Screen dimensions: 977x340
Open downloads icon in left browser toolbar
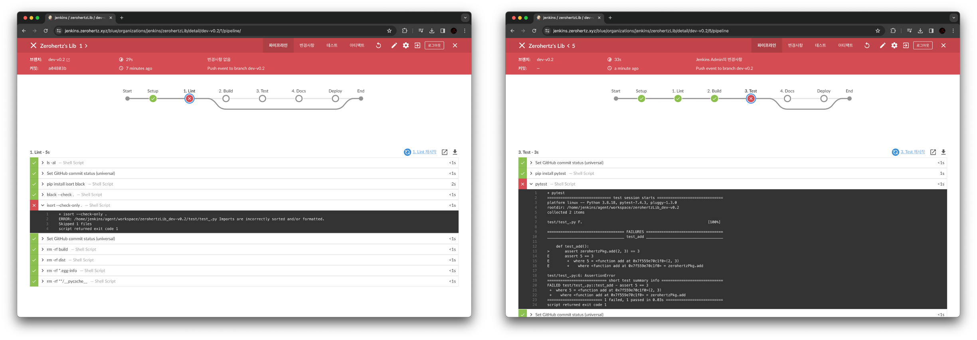[x=432, y=31]
